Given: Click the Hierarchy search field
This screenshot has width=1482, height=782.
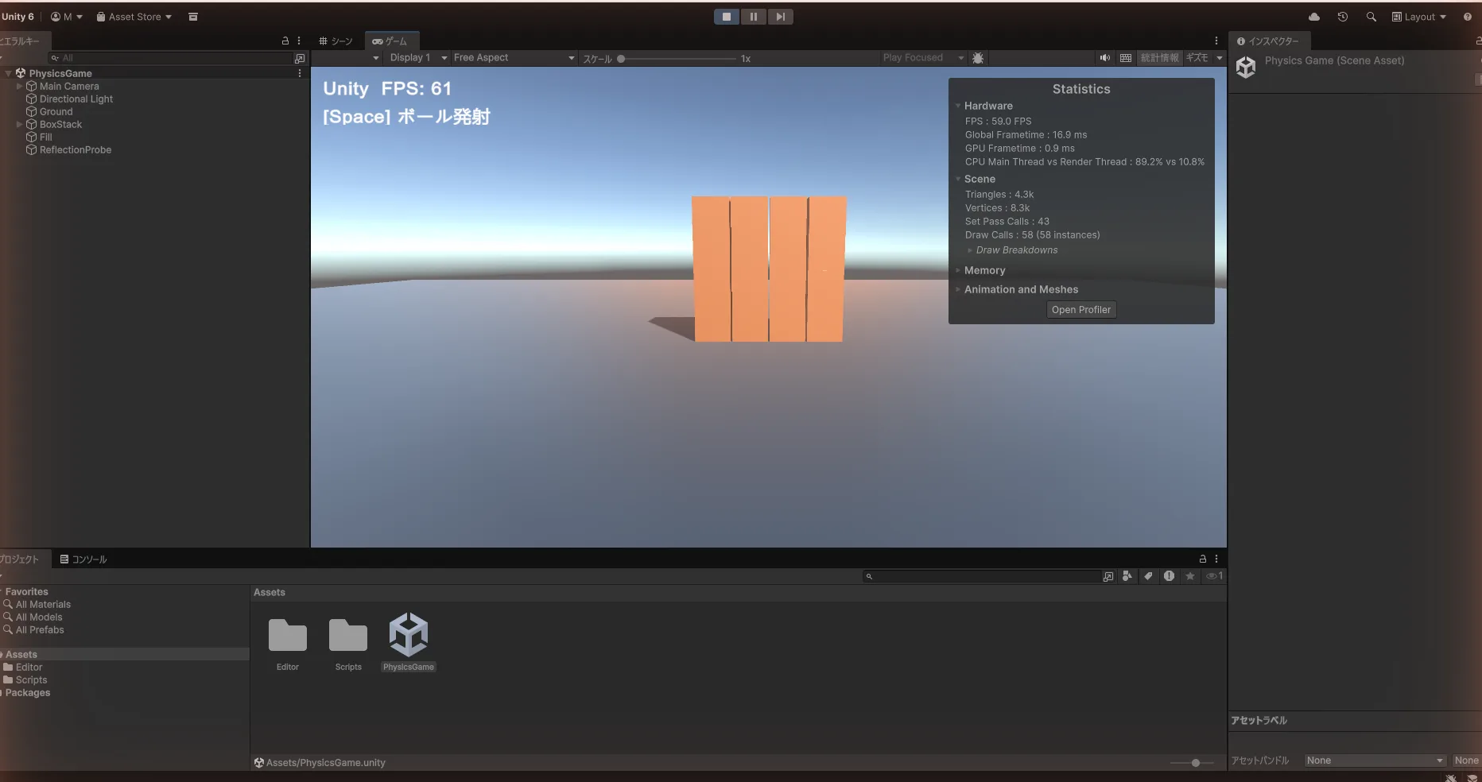Looking at the screenshot, I should click(171, 58).
